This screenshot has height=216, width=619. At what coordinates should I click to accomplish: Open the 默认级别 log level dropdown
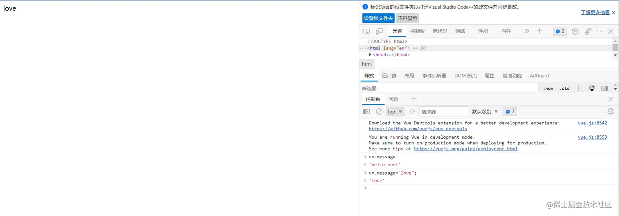485,112
